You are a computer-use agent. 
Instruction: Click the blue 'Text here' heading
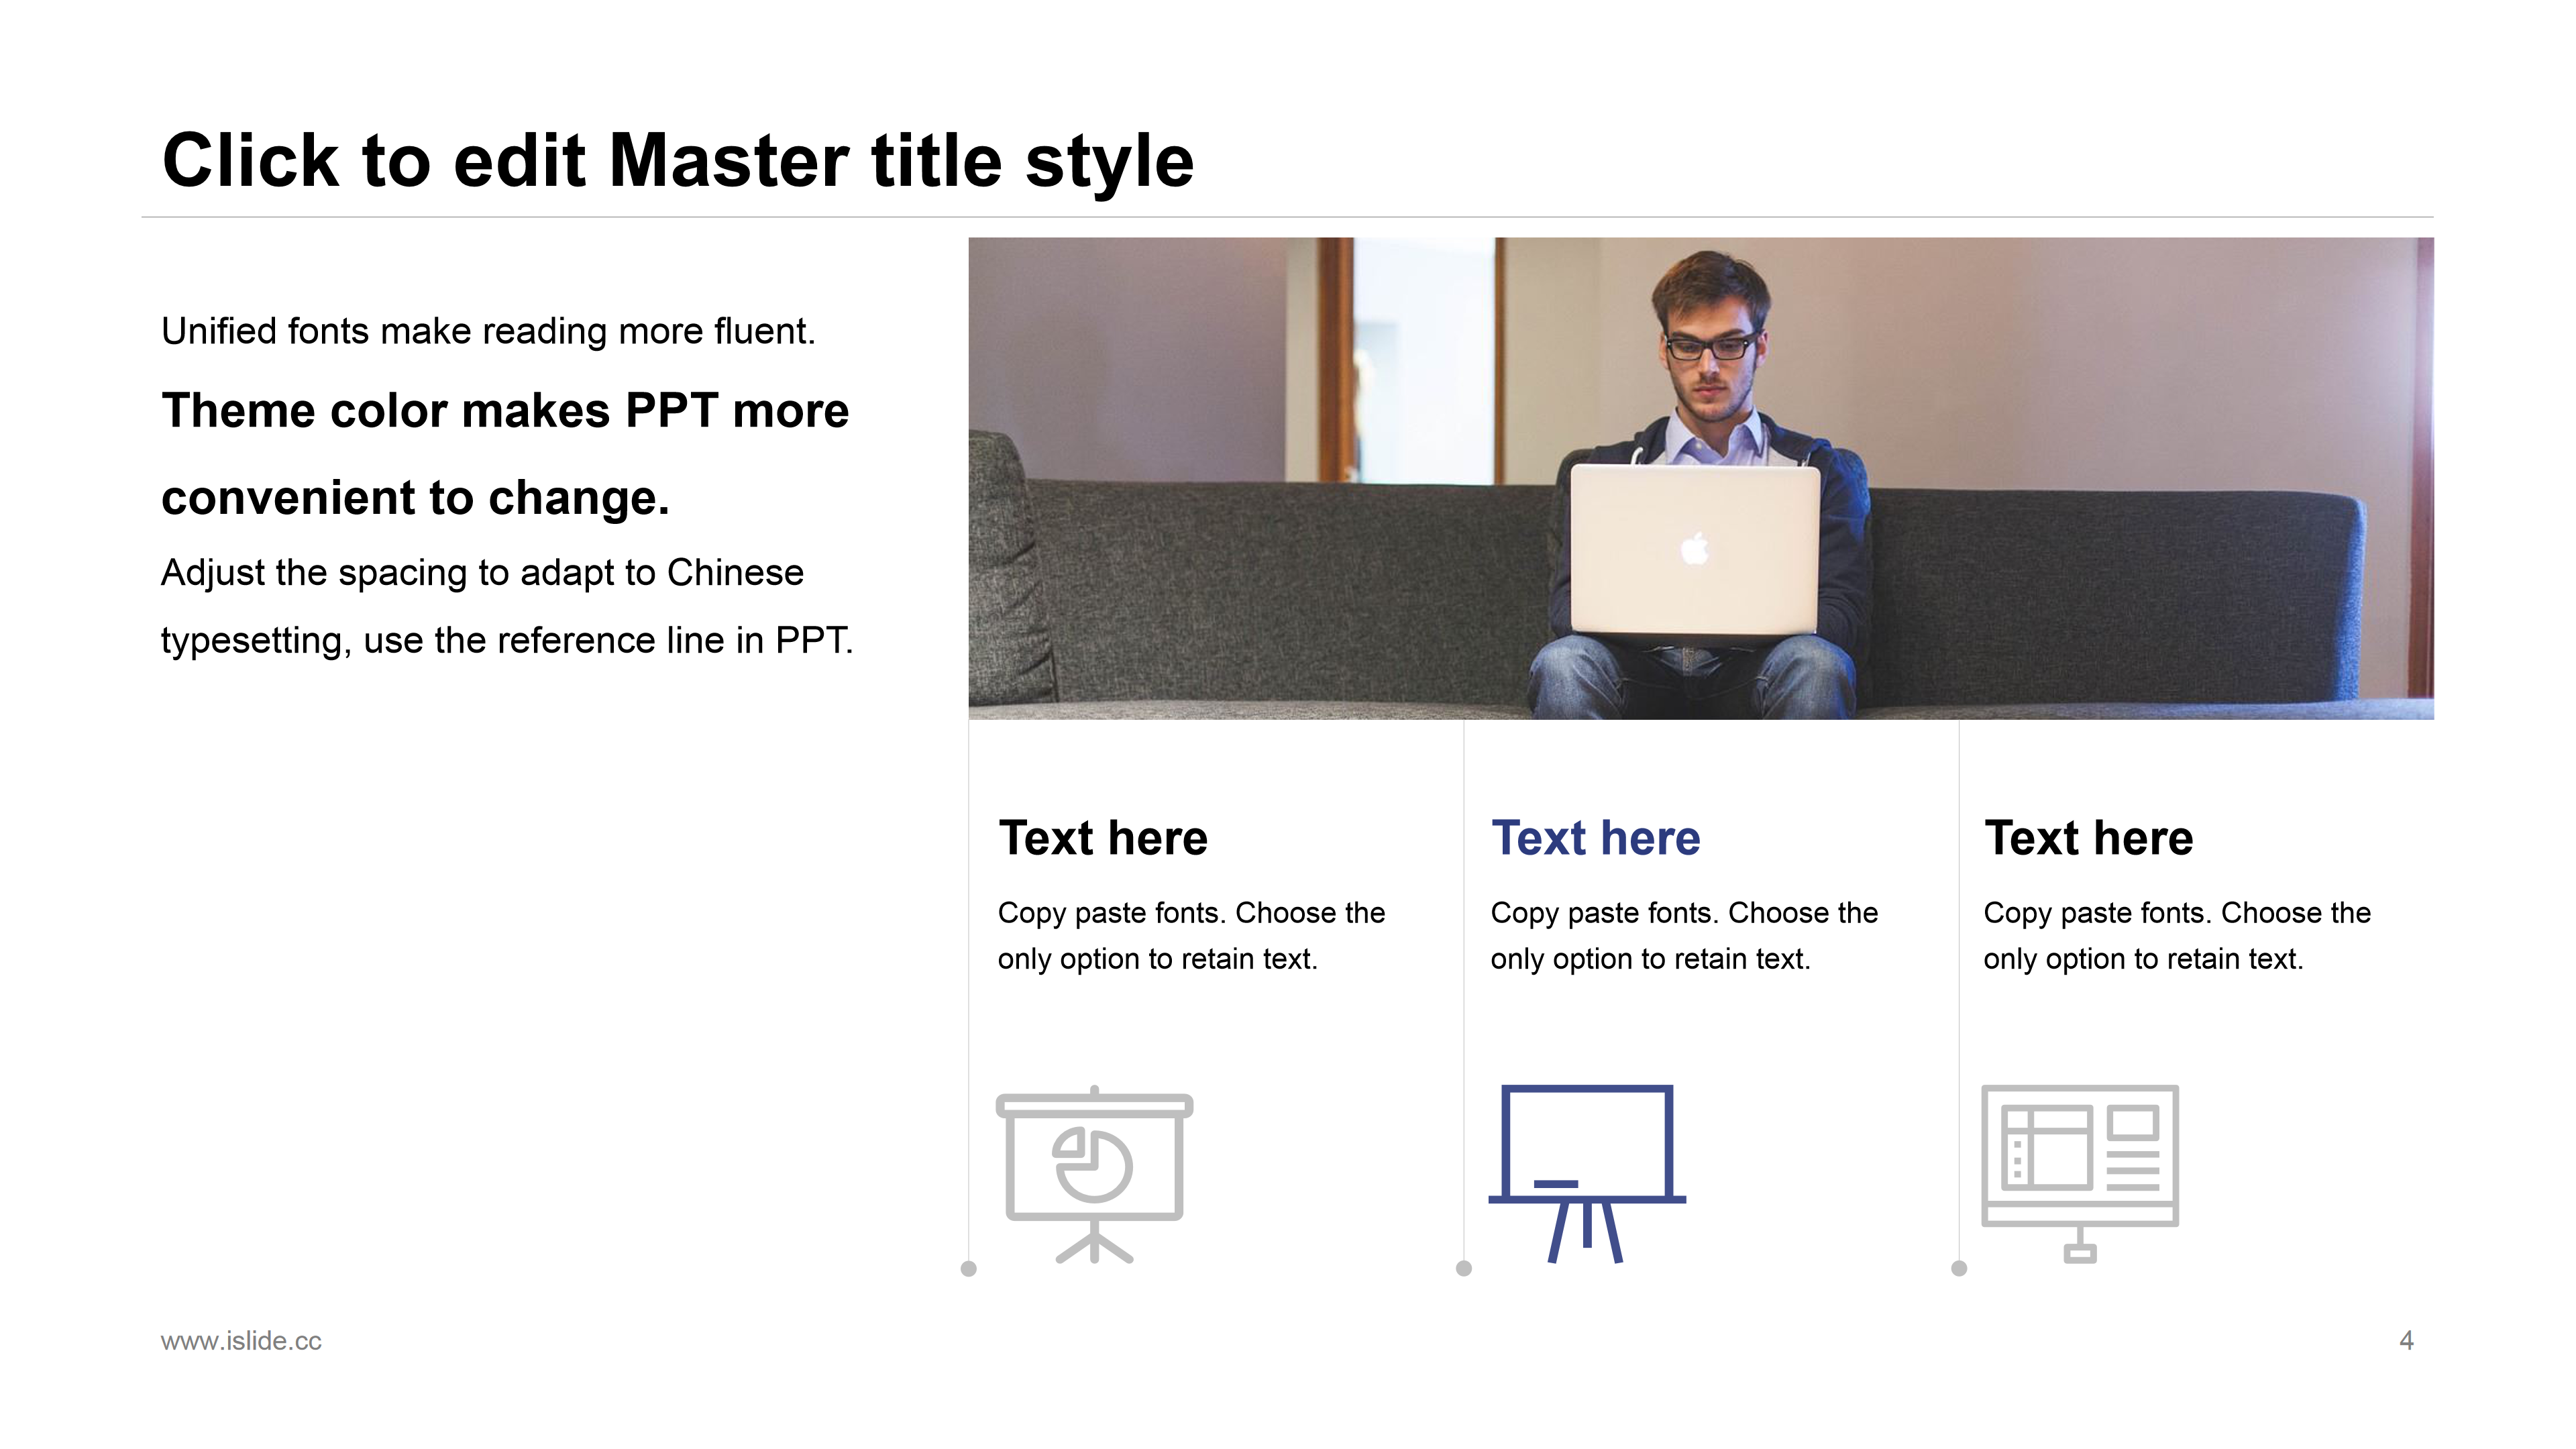click(x=1595, y=838)
